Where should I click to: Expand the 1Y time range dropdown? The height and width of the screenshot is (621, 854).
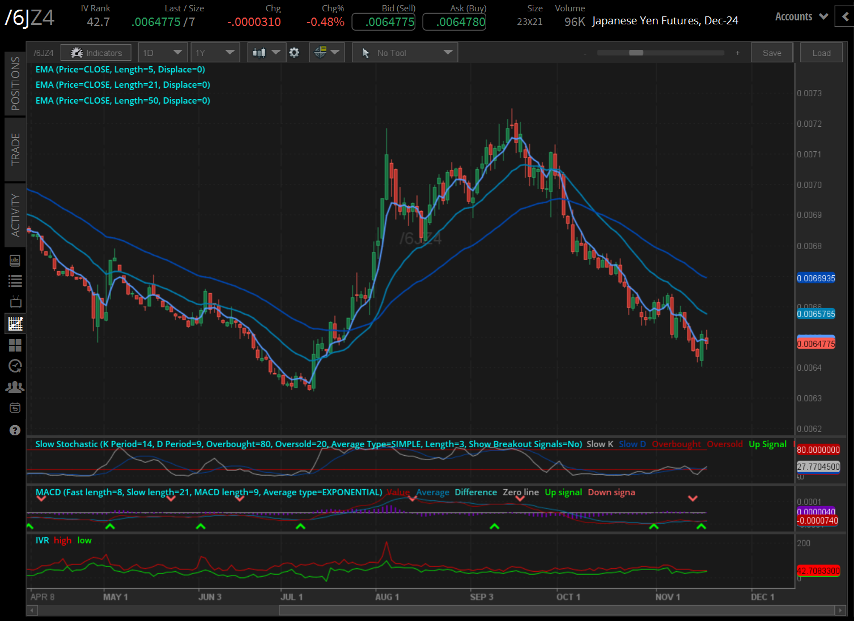pos(215,53)
